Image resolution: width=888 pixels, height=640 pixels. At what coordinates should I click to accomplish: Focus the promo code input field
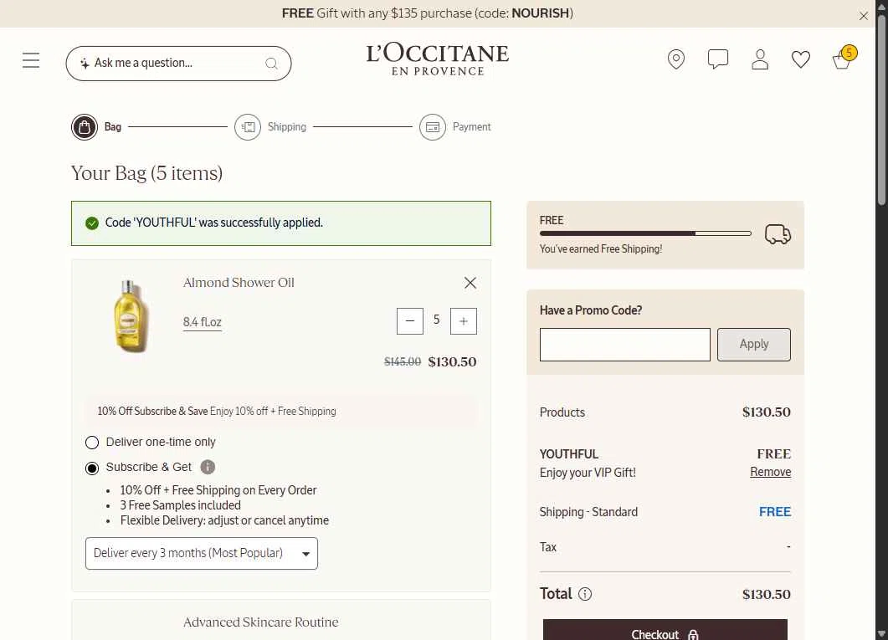pos(624,345)
